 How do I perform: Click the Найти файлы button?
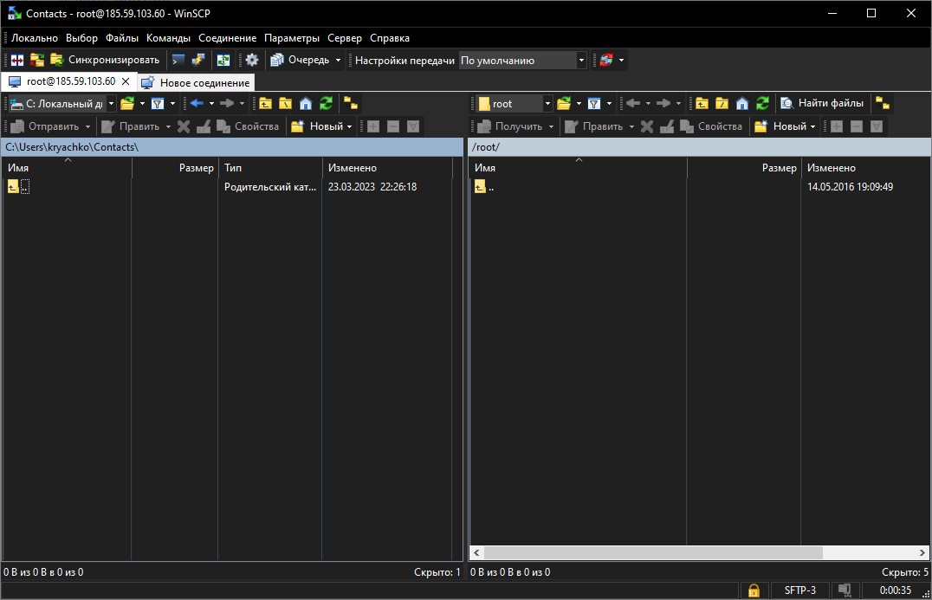tap(823, 103)
